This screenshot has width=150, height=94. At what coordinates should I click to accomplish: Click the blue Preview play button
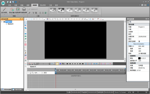pyautogui.click(x=60, y=64)
